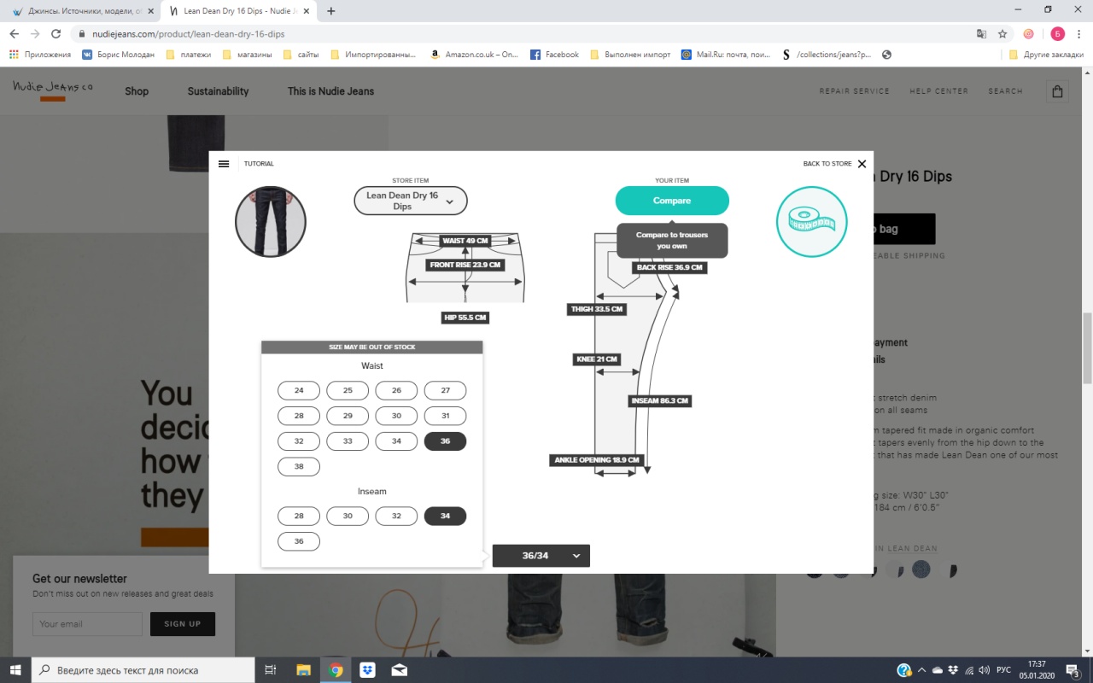The height and width of the screenshot is (683, 1093).
Task: Click BACK TO STORE
Action: [x=827, y=164]
